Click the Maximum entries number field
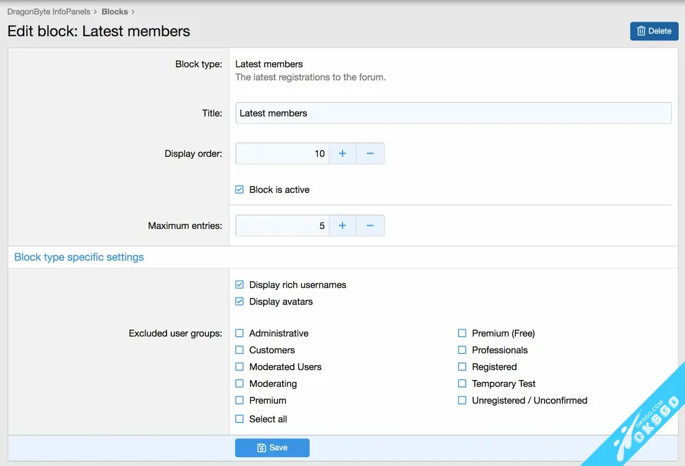Viewport: 685px width, 466px height. pyautogui.click(x=282, y=226)
